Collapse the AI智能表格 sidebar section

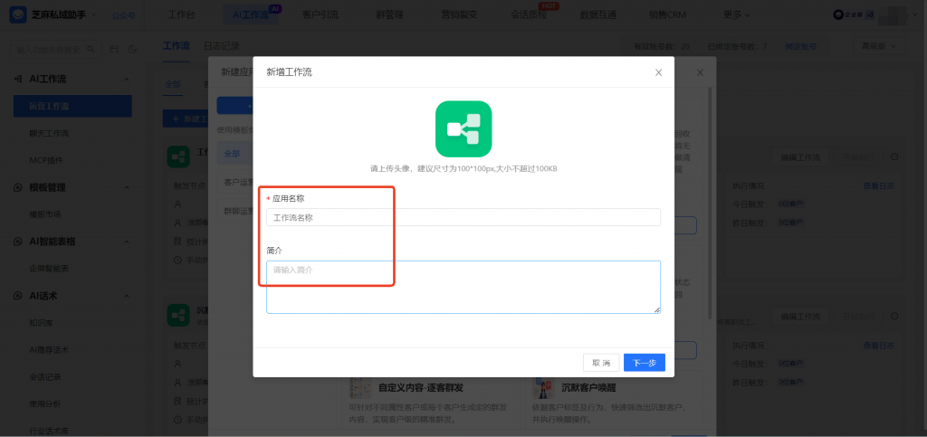click(127, 242)
